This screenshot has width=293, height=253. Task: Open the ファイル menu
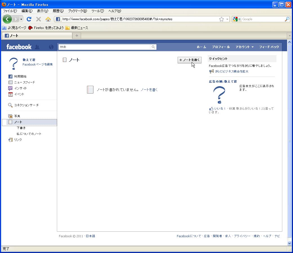(10, 11)
